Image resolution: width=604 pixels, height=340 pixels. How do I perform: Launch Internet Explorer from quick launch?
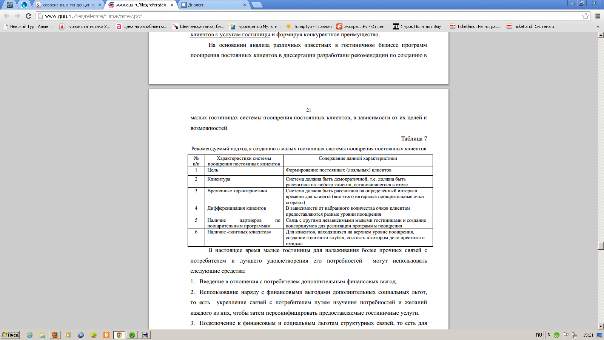[29, 335]
